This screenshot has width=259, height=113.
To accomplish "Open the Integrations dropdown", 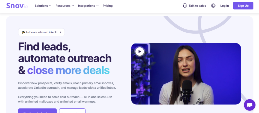I will pyautogui.click(x=88, y=6).
